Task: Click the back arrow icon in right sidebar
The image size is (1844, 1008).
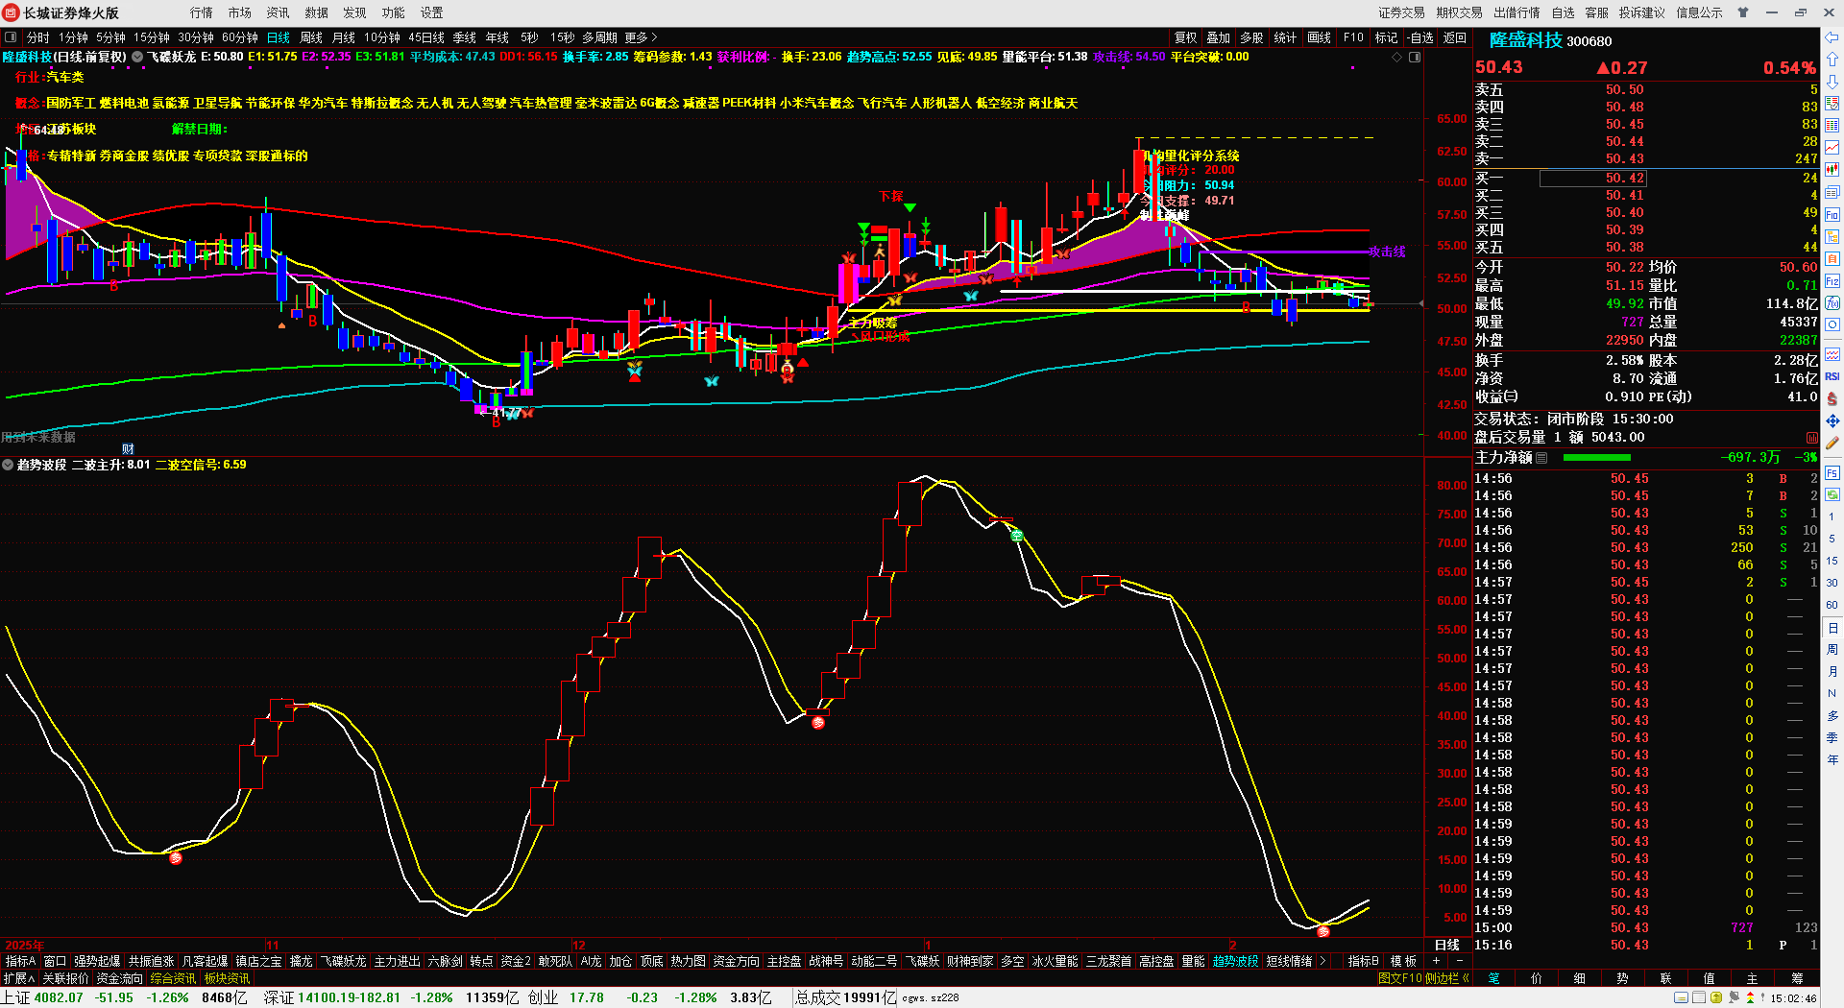Action: click(1832, 36)
